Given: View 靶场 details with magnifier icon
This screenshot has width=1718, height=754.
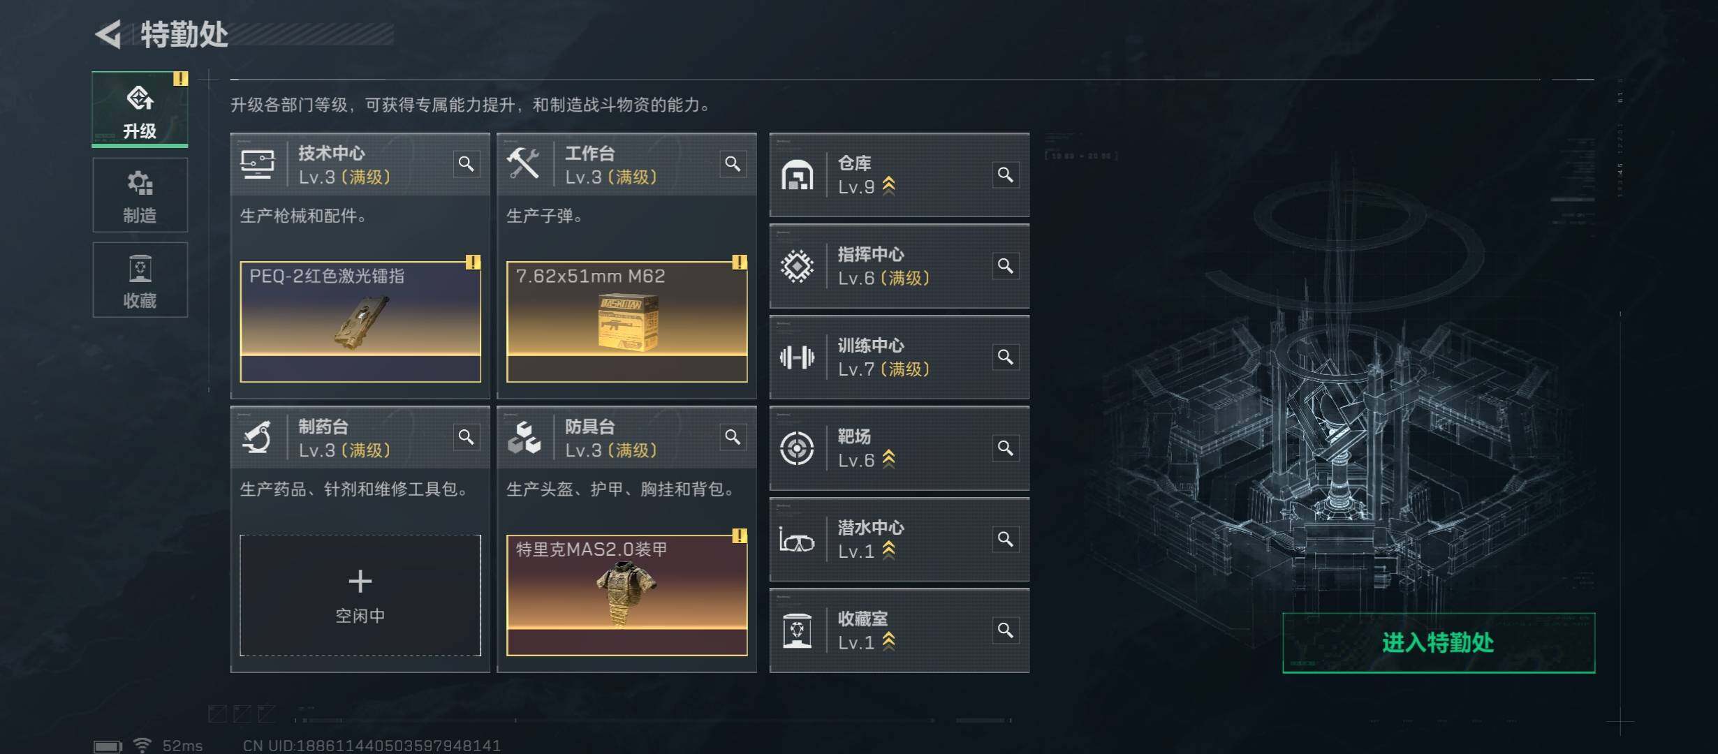Looking at the screenshot, I should [1006, 448].
